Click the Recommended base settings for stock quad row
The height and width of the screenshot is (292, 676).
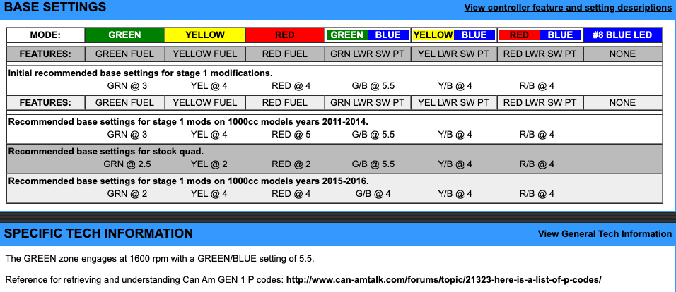(106, 151)
